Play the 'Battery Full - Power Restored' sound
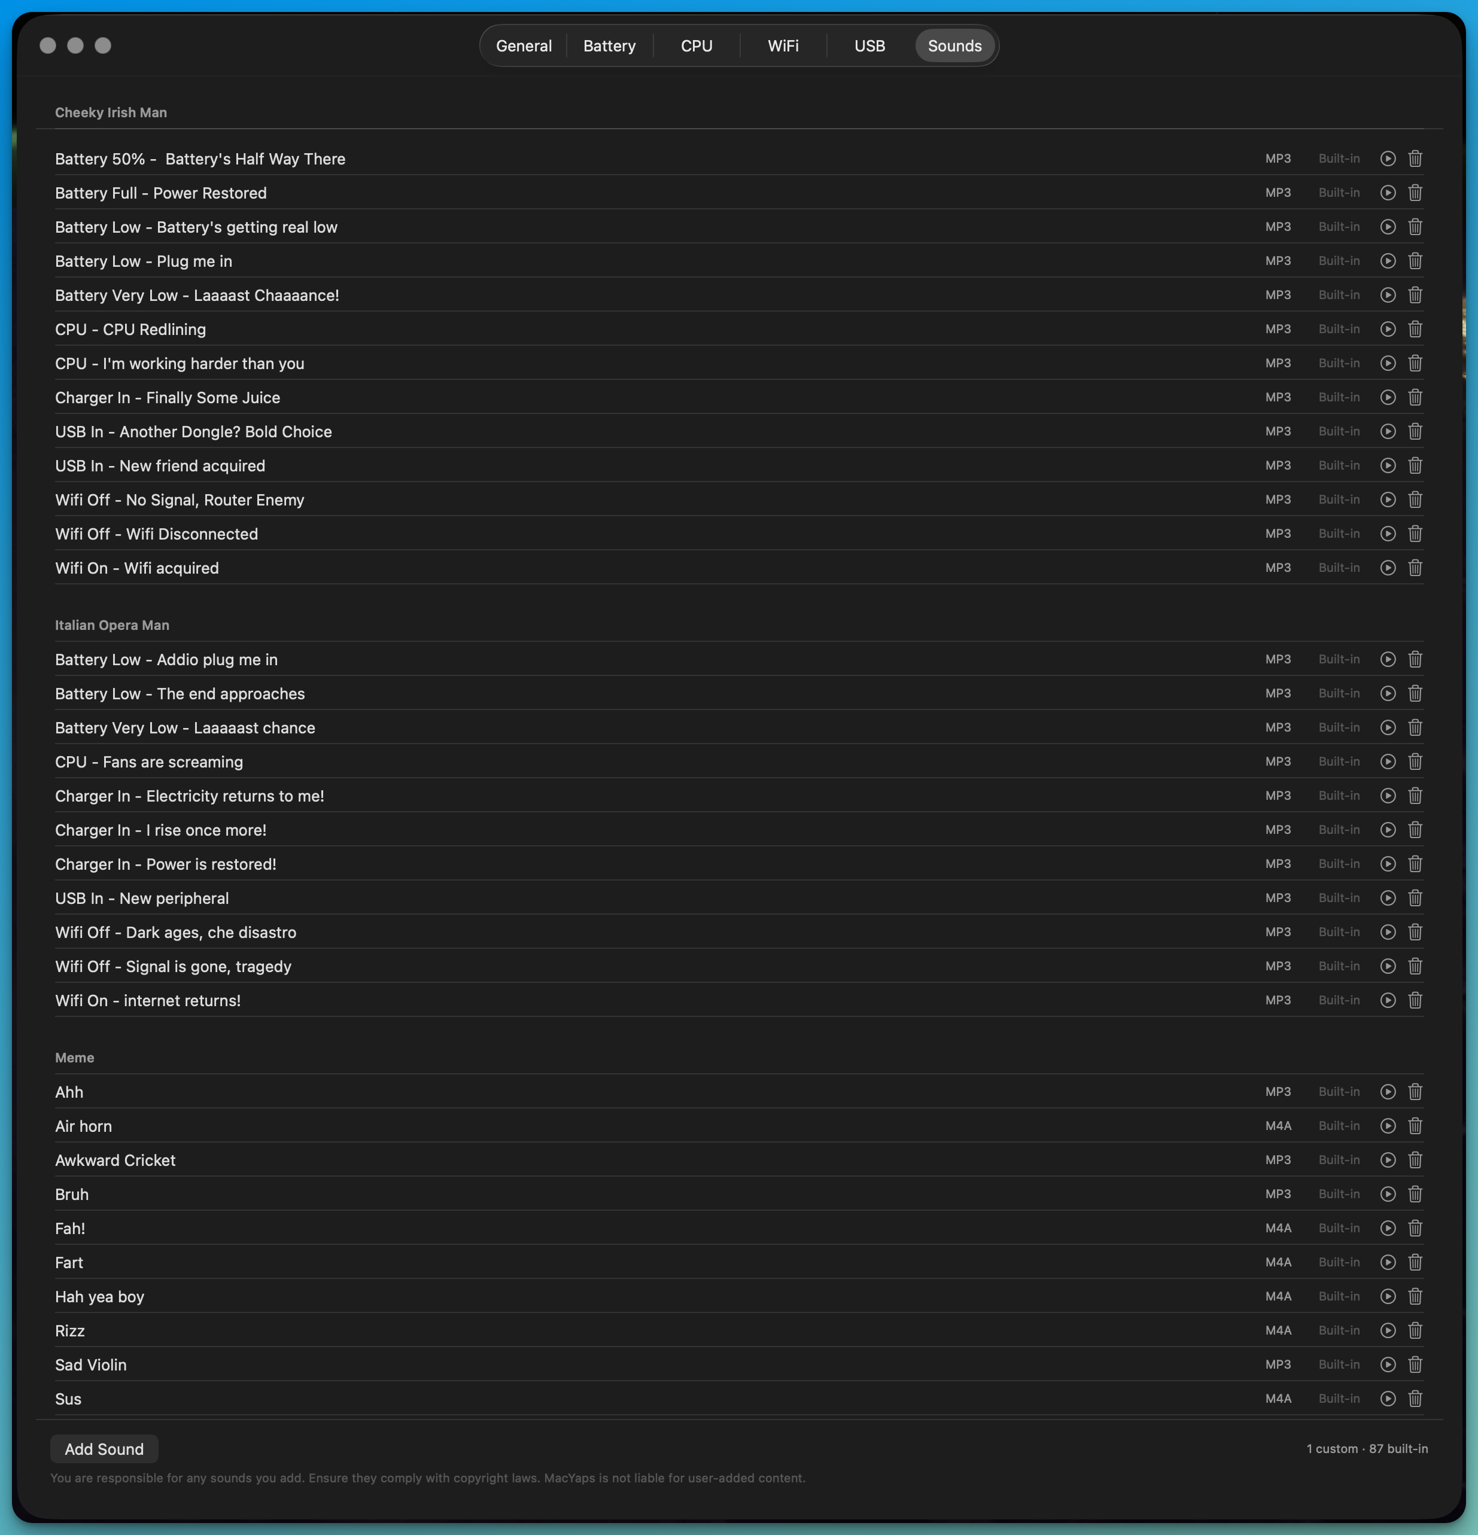 (1387, 193)
